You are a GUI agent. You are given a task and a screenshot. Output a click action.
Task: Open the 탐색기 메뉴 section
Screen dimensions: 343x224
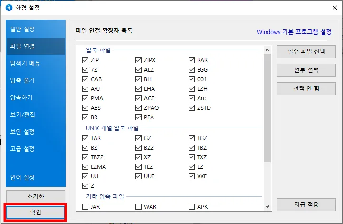click(36, 63)
